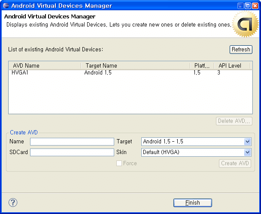
Task: Click the Eclipse icon in title bar
Action: pos(6,6)
